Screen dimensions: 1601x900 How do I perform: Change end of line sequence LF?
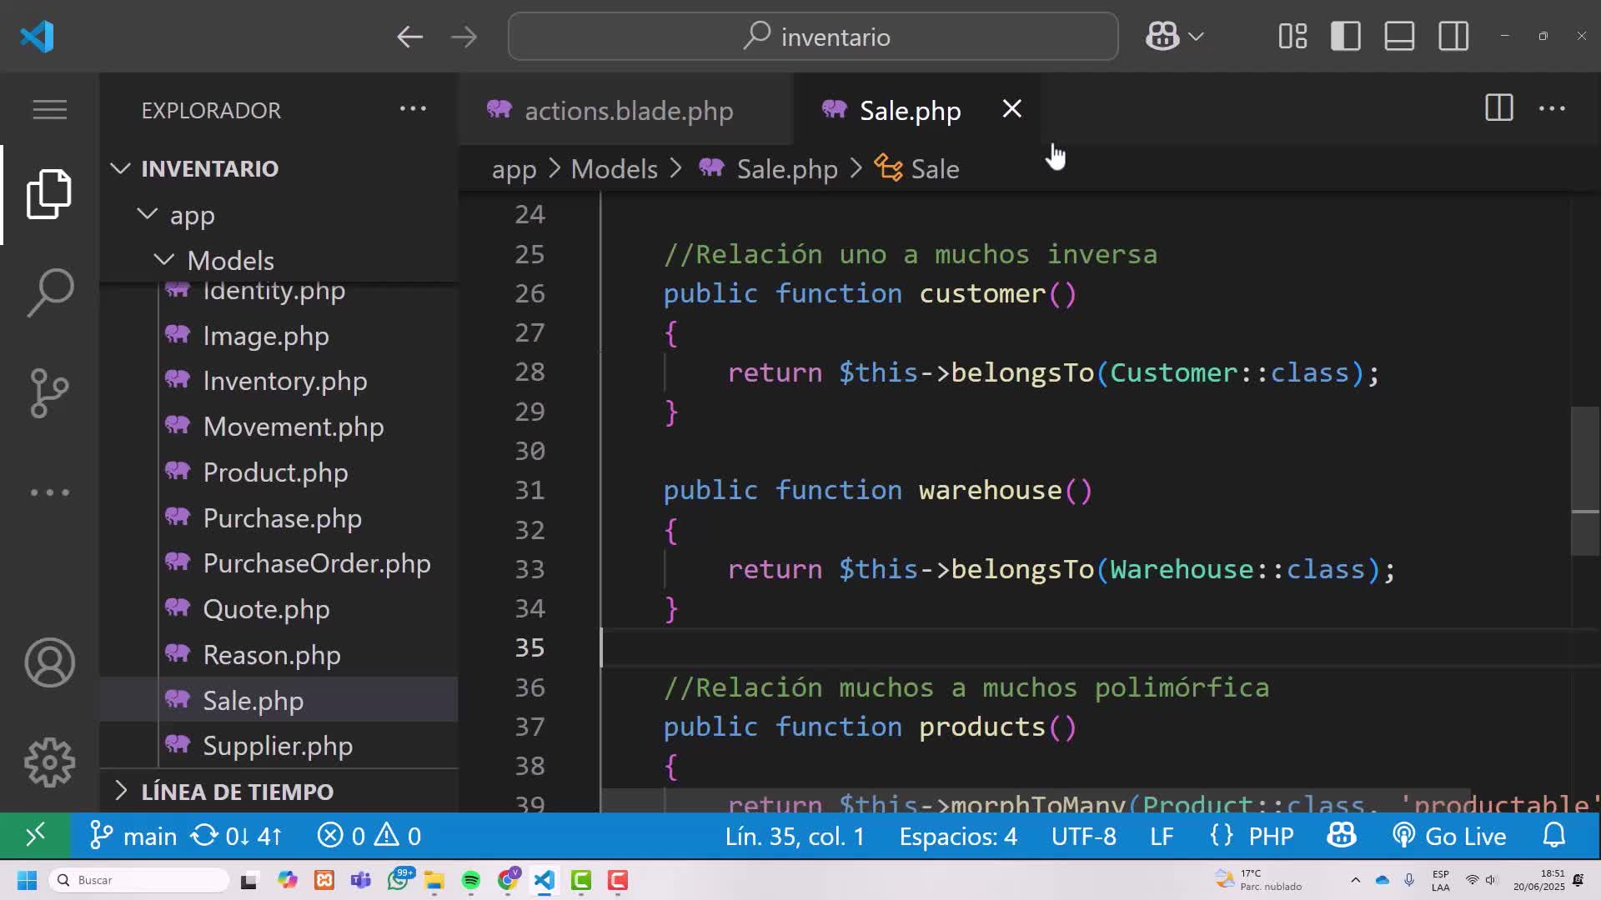pos(1162,836)
